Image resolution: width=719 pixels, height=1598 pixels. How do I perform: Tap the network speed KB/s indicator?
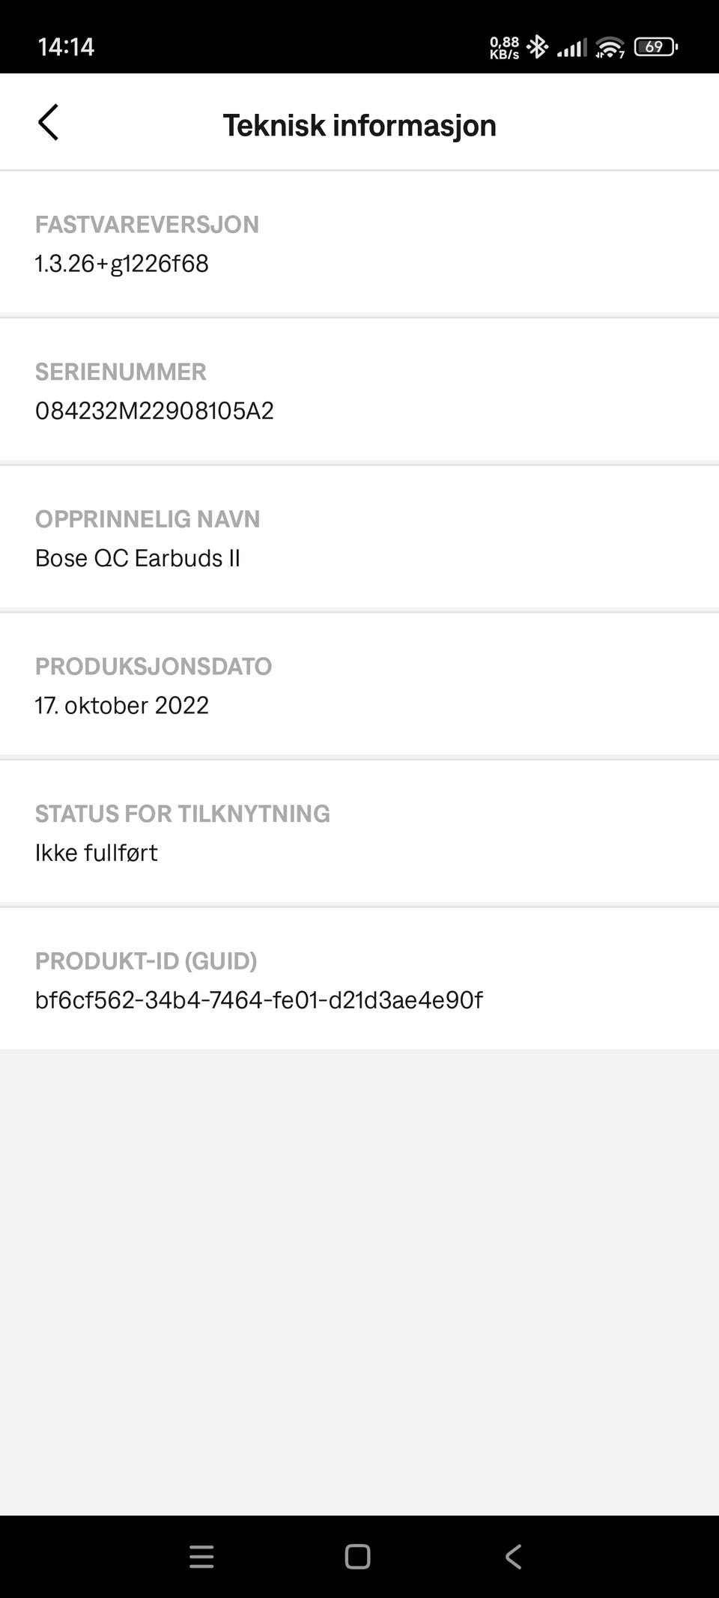coord(505,48)
